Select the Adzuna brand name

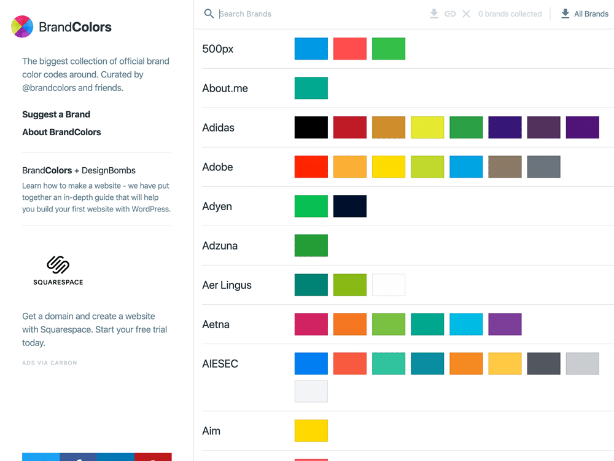[220, 246]
